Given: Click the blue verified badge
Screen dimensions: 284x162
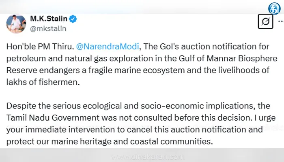Looking at the screenshot, I should [73, 19].
